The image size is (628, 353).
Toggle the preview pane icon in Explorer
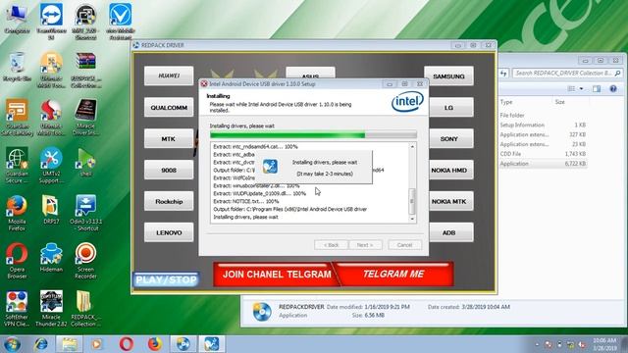(x=597, y=89)
